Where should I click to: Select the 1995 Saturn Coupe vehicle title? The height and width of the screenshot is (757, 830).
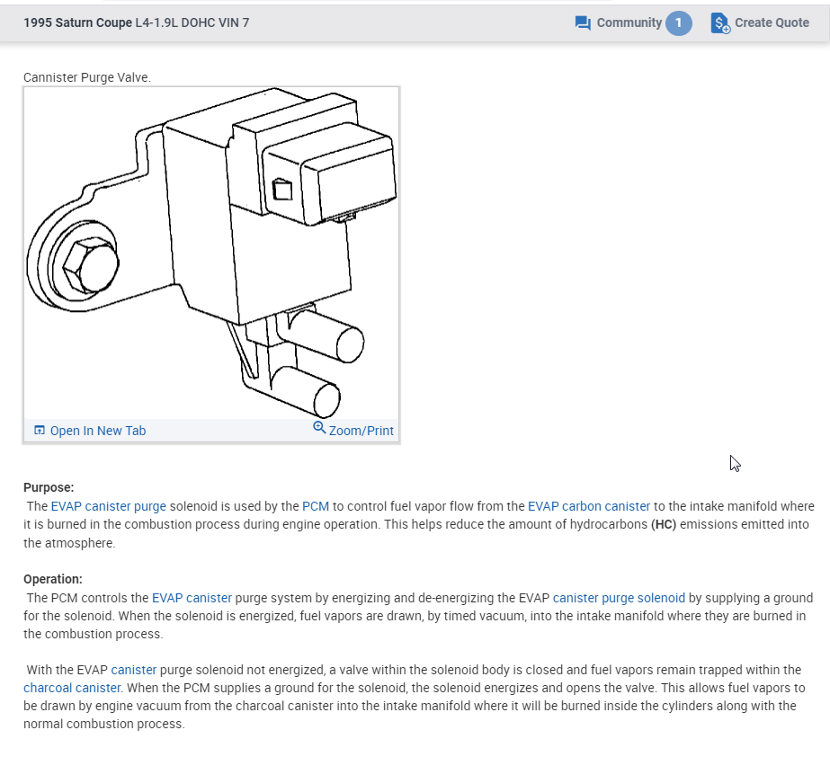(78, 22)
